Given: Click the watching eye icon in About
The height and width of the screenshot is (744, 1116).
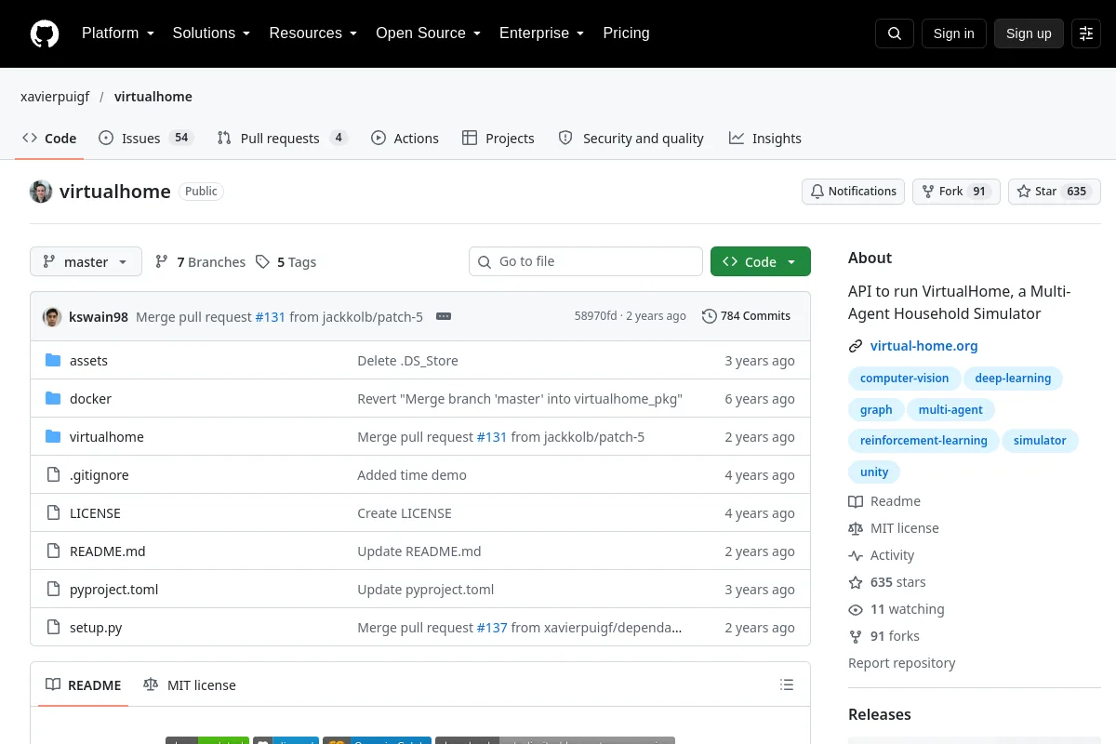Looking at the screenshot, I should [x=856, y=609].
